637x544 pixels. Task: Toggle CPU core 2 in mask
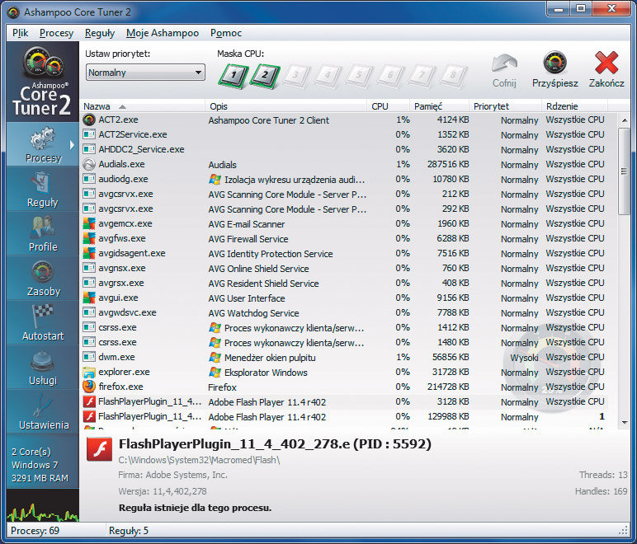[265, 76]
